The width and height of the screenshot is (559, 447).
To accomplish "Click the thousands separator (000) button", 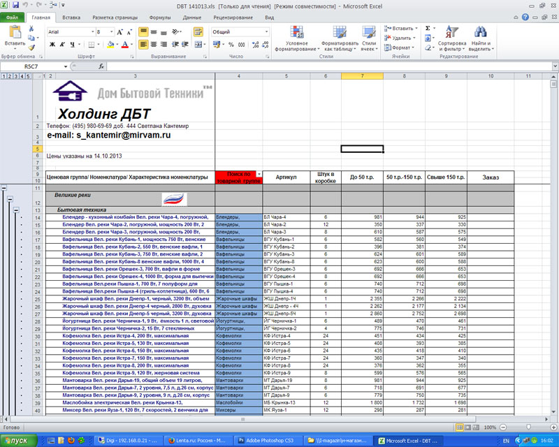I will point(241,45).
